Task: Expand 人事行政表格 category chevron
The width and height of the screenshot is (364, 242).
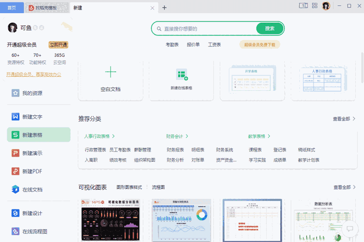Action: [113, 136]
